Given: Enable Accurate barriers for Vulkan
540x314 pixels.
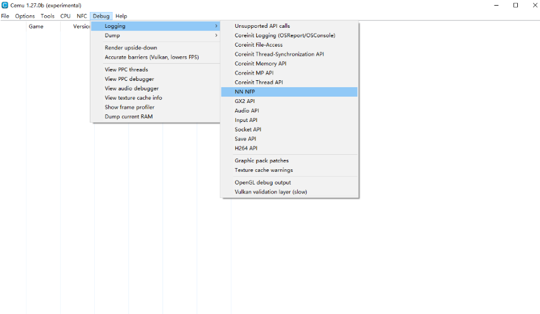Looking at the screenshot, I should [151, 57].
